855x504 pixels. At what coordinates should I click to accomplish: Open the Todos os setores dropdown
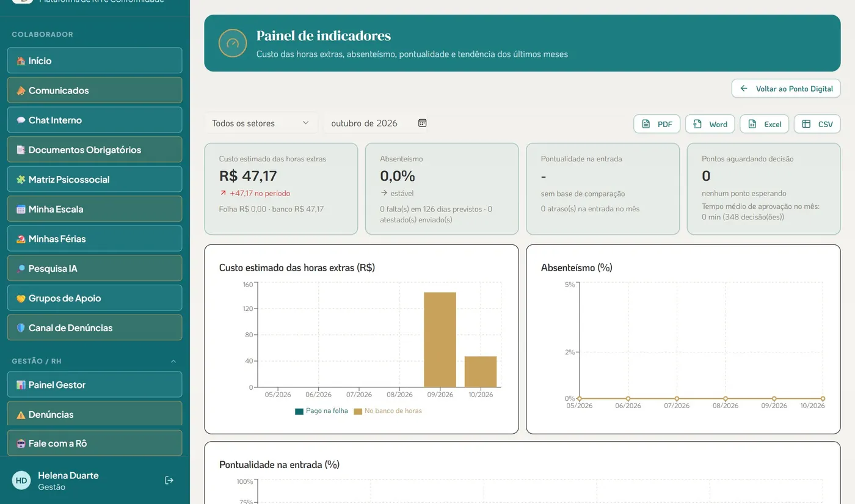pyautogui.click(x=261, y=123)
